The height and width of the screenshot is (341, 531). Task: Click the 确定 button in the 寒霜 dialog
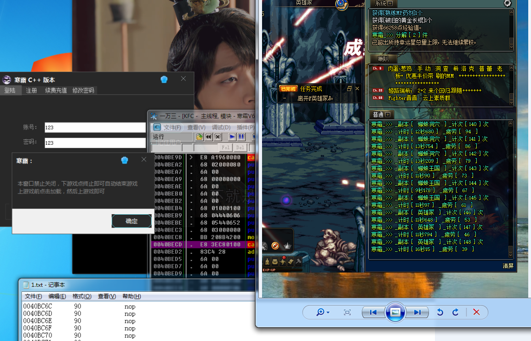pyautogui.click(x=132, y=221)
